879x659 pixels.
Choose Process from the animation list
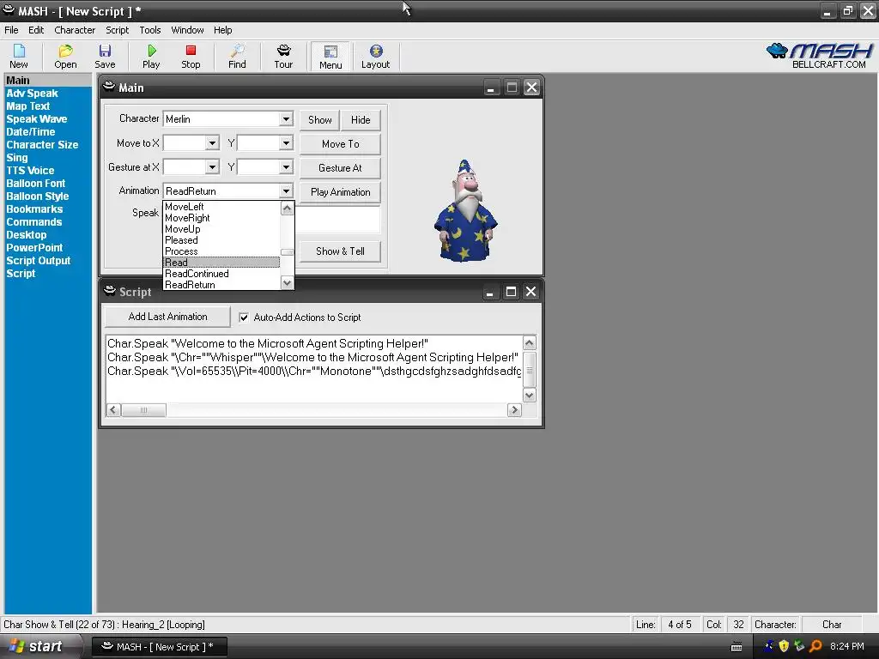coord(221,251)
